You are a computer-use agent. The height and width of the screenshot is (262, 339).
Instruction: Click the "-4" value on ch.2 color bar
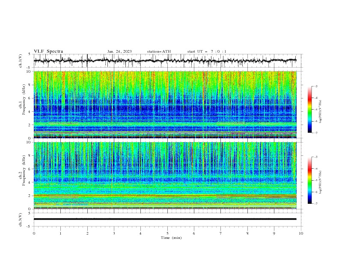click(x=315, y=169)
